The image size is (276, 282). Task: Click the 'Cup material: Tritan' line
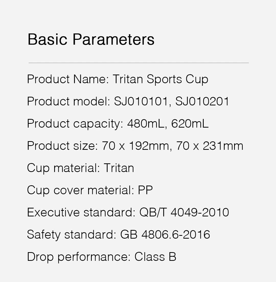click(x=80, y=168)
